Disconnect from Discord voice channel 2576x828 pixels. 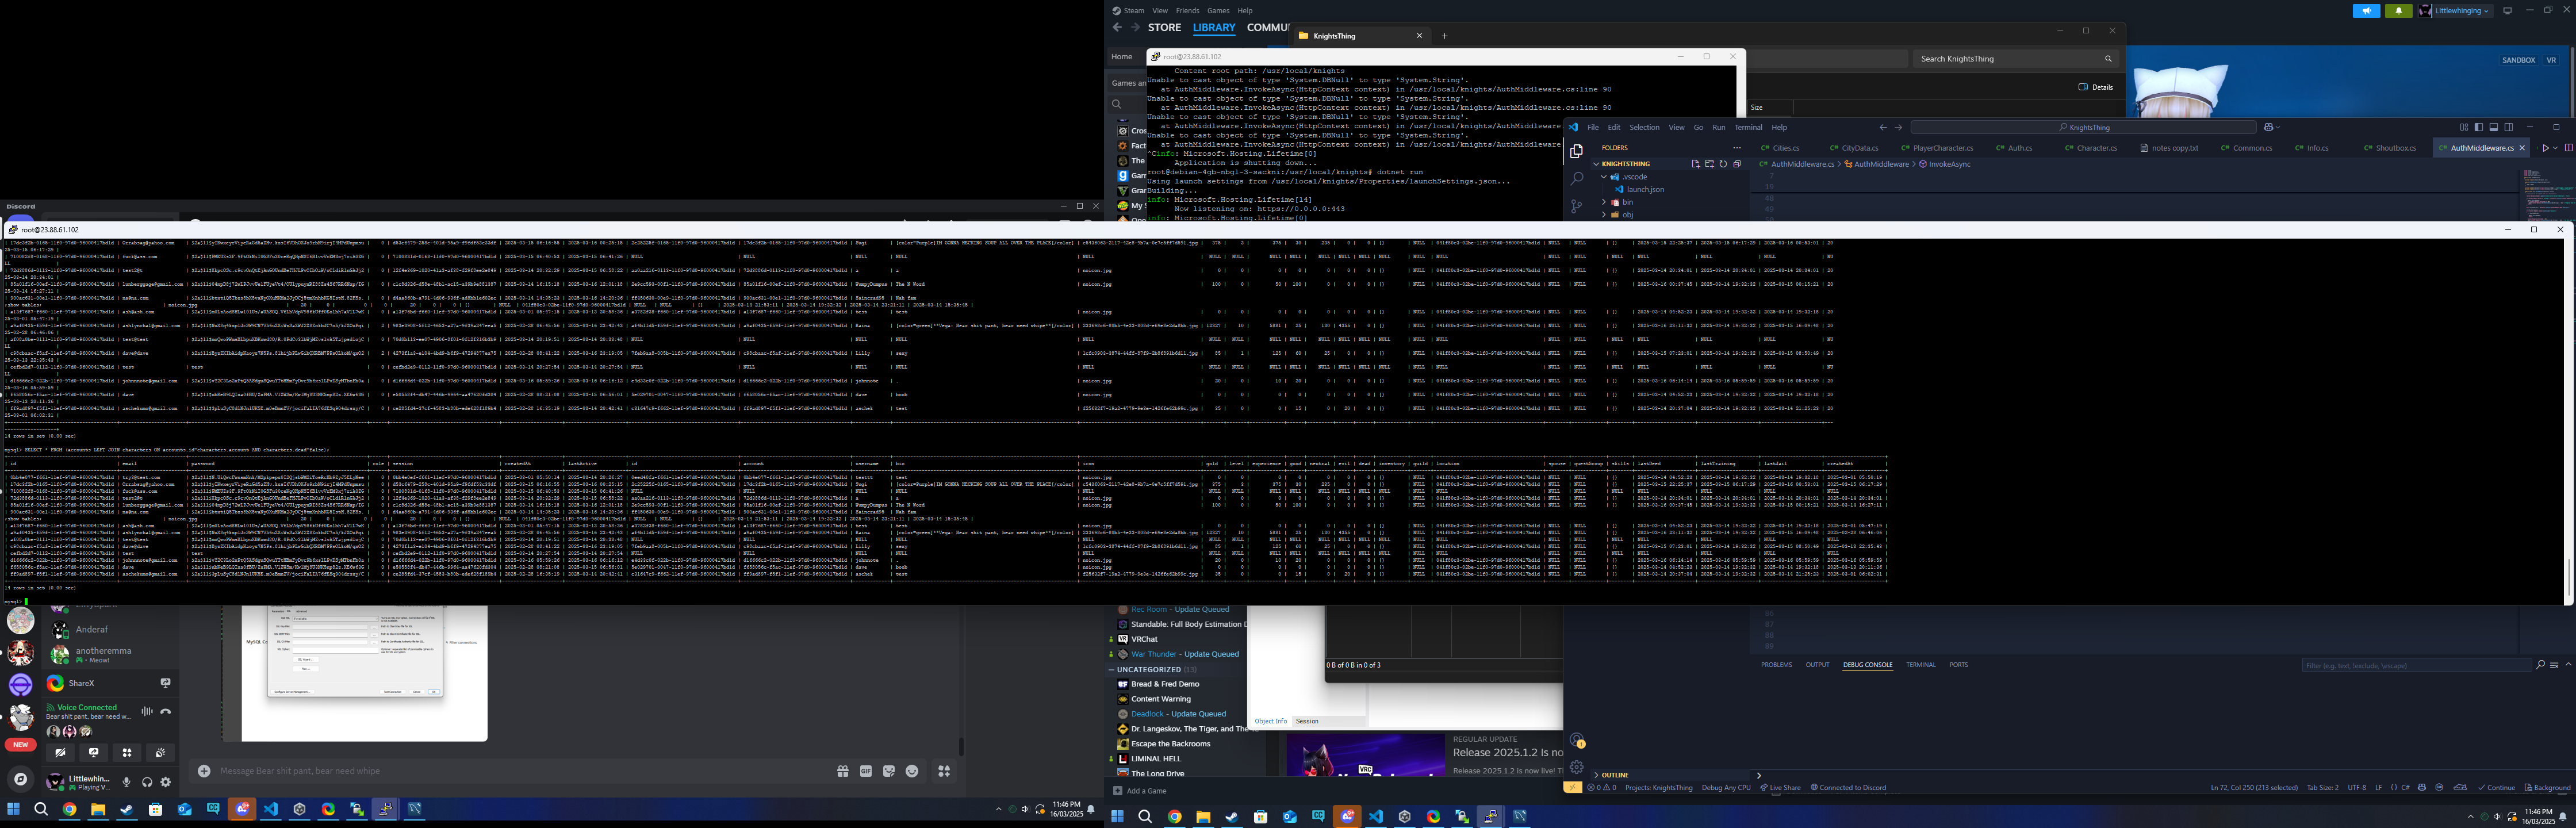tap(166, 711)
